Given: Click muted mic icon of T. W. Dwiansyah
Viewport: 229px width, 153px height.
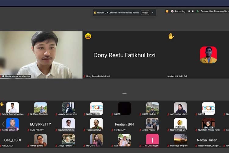Looking at the screenshot, I should [x=140, y=146].
